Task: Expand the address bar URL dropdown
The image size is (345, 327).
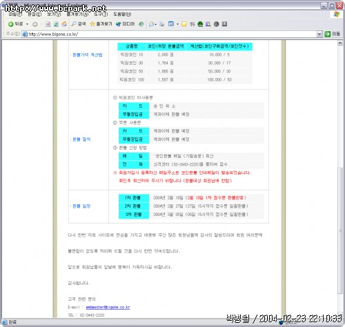Action: pos(319,34)
